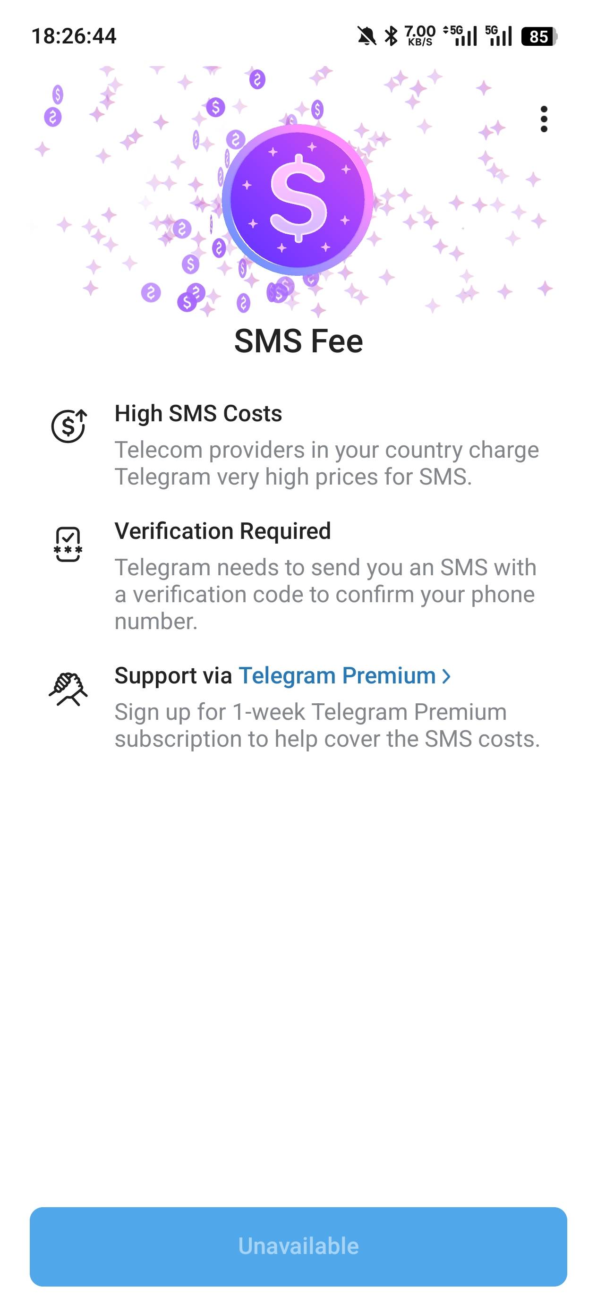The width and height of the screenshot is (597, 1313).
Task: Tap the Verification Required heading
Action: click(223, 531)
